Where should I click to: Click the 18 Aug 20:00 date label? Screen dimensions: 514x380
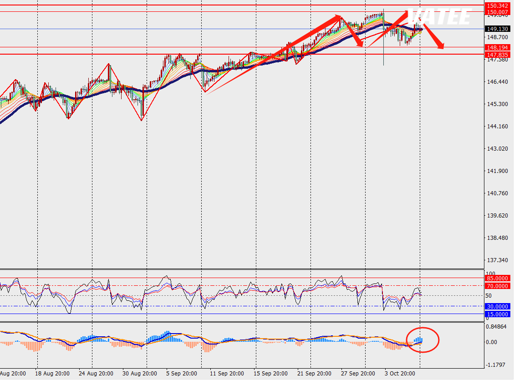point(52,374)
